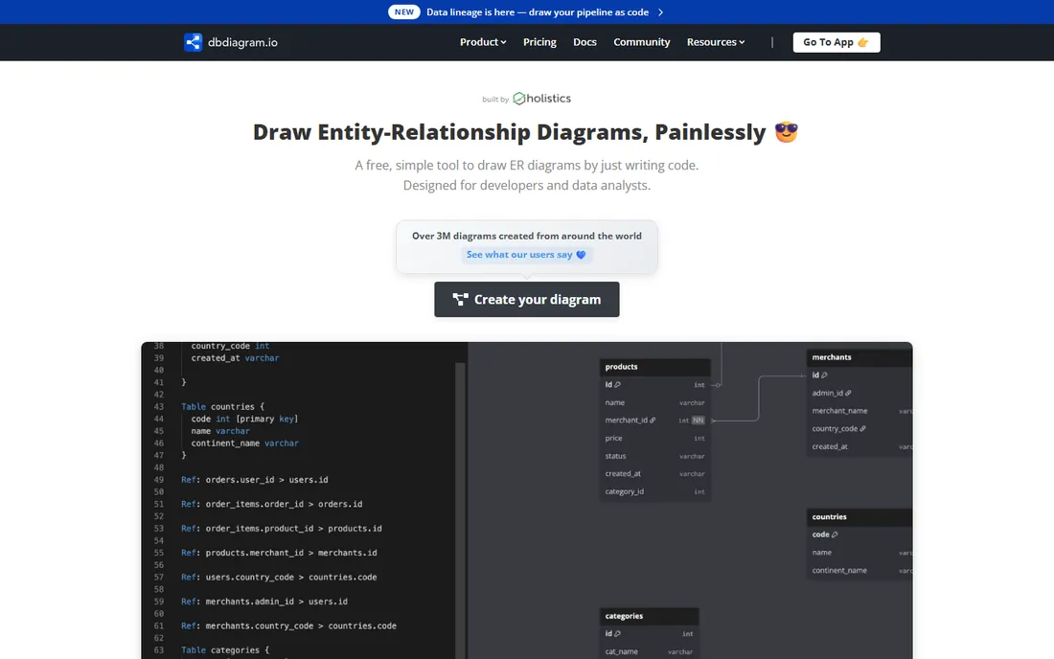This screenshot has height=659, width=1054.
Task: Click 'Ref: users.country_code > countries.code' line
Action: (279, 577)
